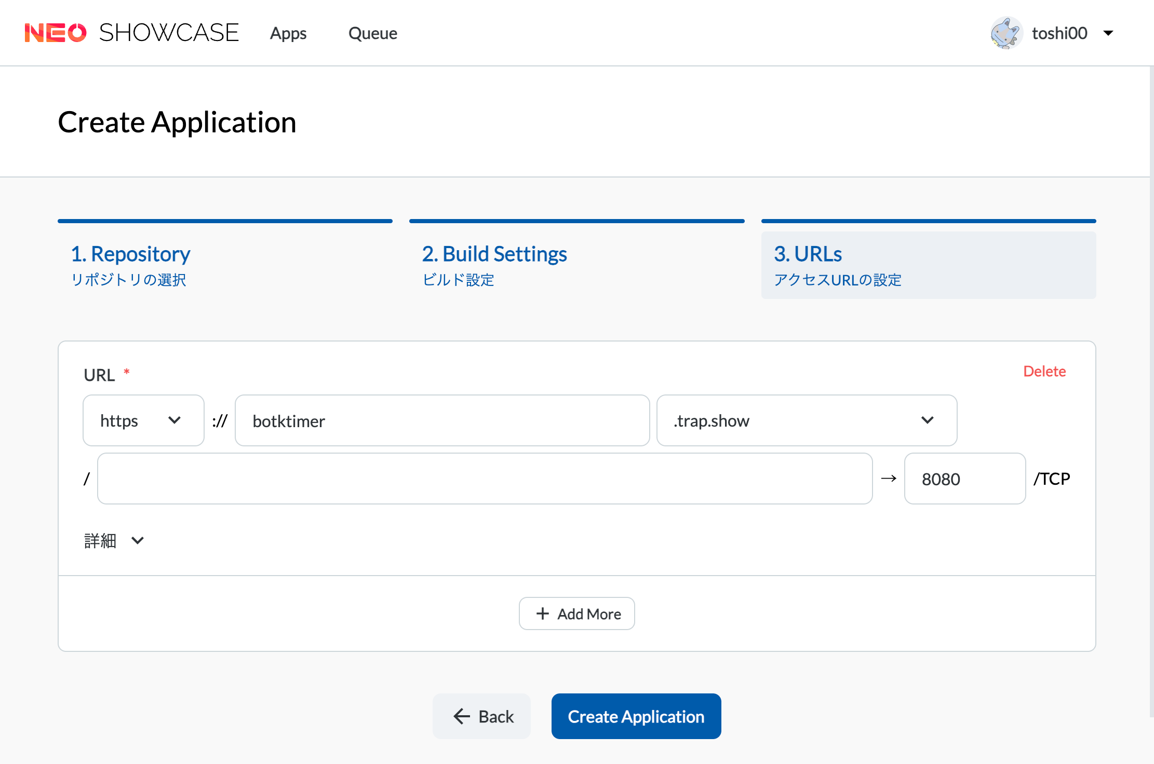
Task: Click the /TCP protocol label
Action: [x=1052, y=479]
